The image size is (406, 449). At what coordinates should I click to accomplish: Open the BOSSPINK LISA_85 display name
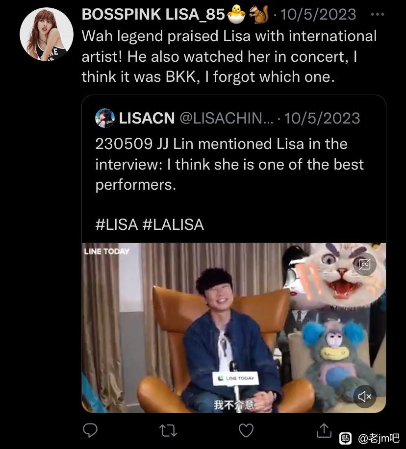click(x=153, y=14)
